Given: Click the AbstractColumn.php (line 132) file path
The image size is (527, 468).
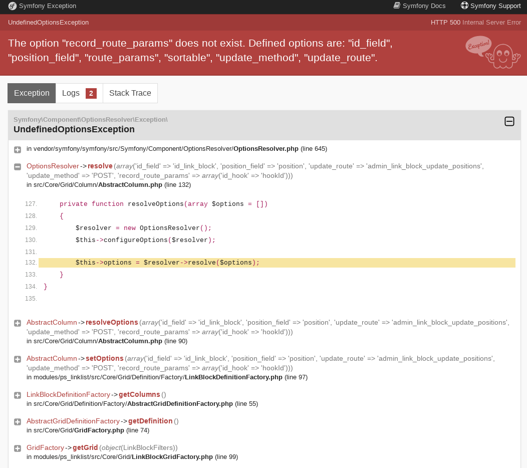Looking at the screenshot, I should 109,184.
